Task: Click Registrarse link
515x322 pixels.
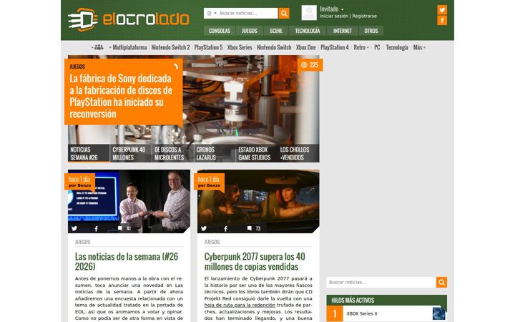Action: 365,16
